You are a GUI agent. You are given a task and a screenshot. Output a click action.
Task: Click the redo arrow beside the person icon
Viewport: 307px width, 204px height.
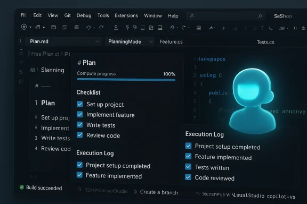[101, 28]
